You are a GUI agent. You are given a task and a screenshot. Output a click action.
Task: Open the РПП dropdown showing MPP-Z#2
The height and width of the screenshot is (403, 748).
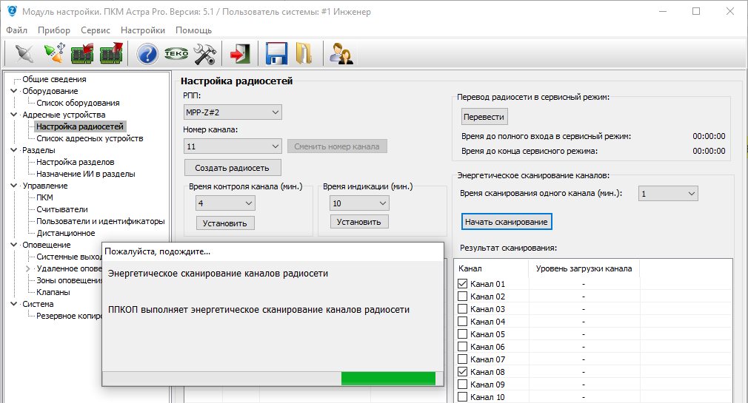[x=233, y=112]
